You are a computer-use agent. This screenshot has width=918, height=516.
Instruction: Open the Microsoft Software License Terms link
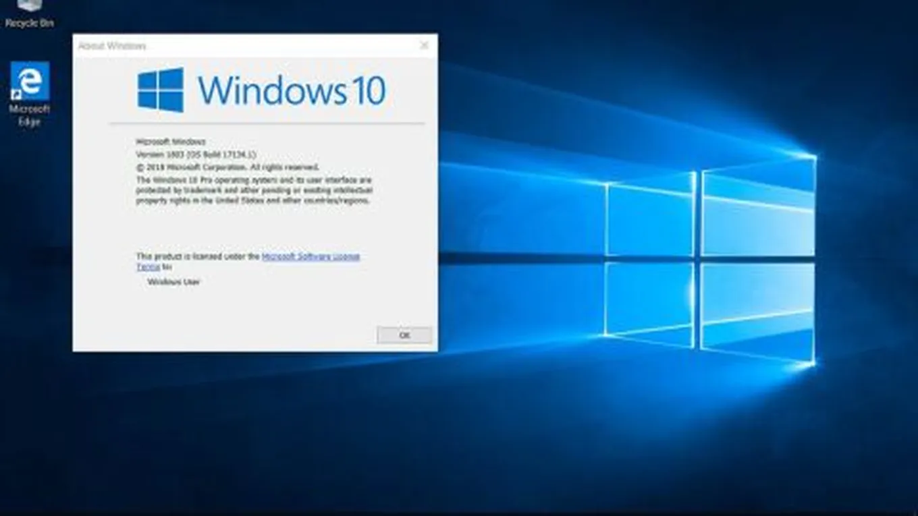pos(310,257)
